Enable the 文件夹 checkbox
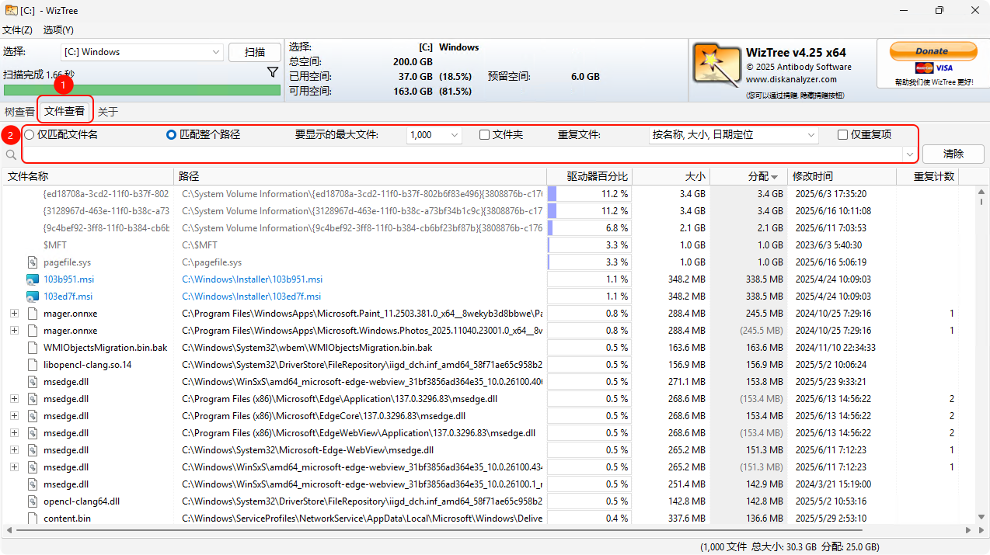 click(x=484, y=135)
